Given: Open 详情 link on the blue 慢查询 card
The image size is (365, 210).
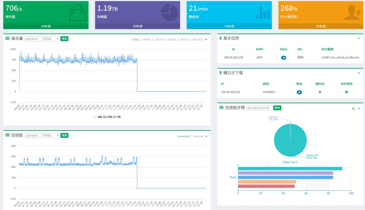Looking at the screenshot, I should (229, 26).
